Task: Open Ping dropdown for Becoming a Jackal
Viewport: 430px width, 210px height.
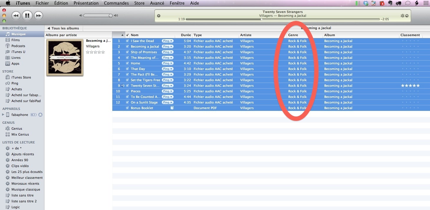Action: [167, 46]
